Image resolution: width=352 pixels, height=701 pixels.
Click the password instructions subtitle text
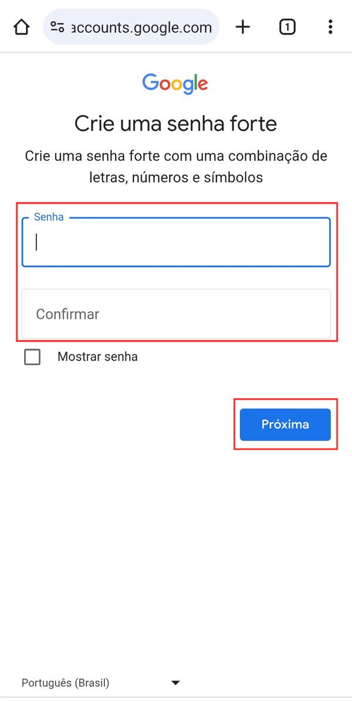[x=175, y=167]
